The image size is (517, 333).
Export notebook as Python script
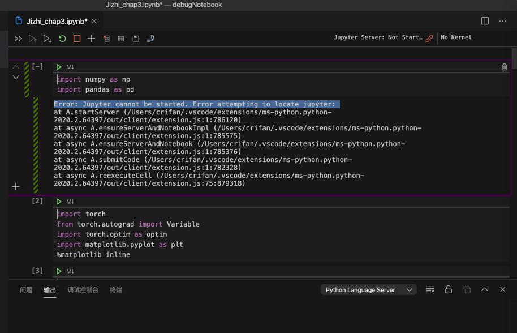click(150, 39)
